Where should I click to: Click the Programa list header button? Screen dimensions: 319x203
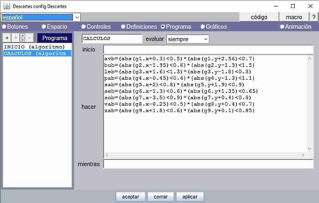point(55,38)
